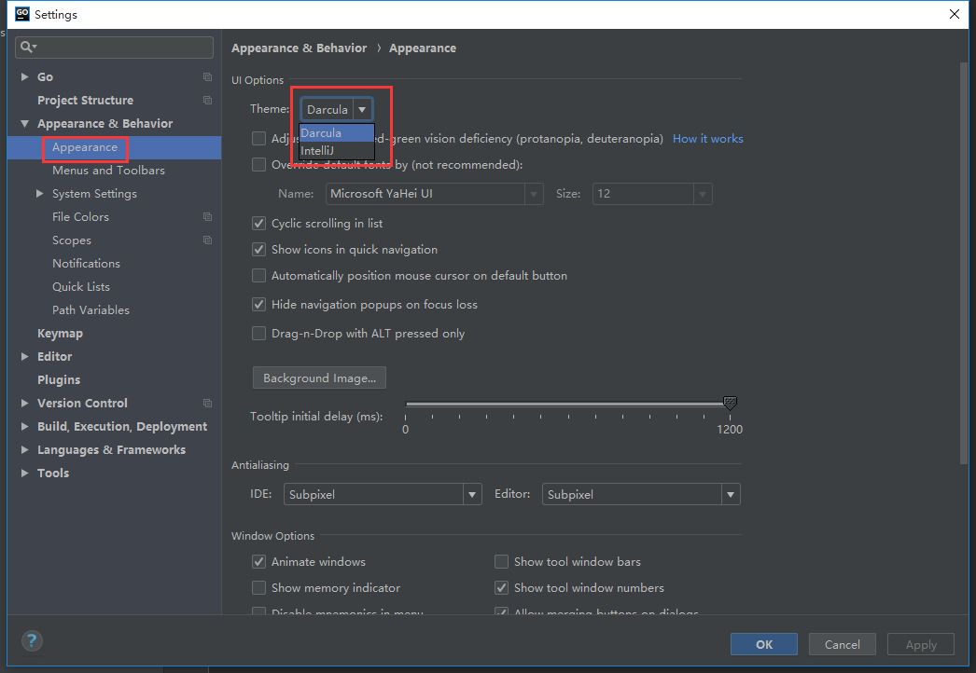
Task: Toggle Show icons in quick navigation
Action: click(258, 250)
